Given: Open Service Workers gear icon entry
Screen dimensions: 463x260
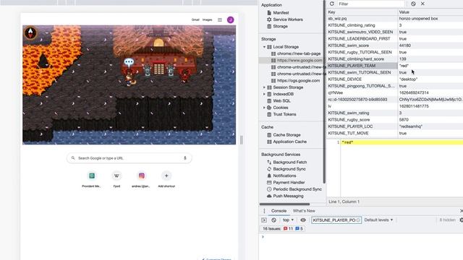Looking at the screenshot, I should [x=269, y=19].
